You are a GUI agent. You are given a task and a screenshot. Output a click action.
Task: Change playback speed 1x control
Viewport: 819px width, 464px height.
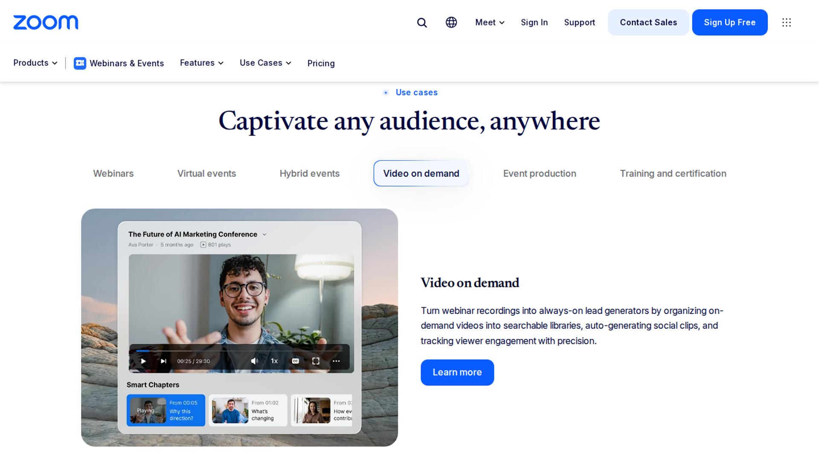(x=274, y=361)
